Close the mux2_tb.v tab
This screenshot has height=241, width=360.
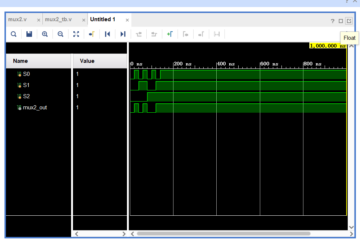[x=83, y=20]
